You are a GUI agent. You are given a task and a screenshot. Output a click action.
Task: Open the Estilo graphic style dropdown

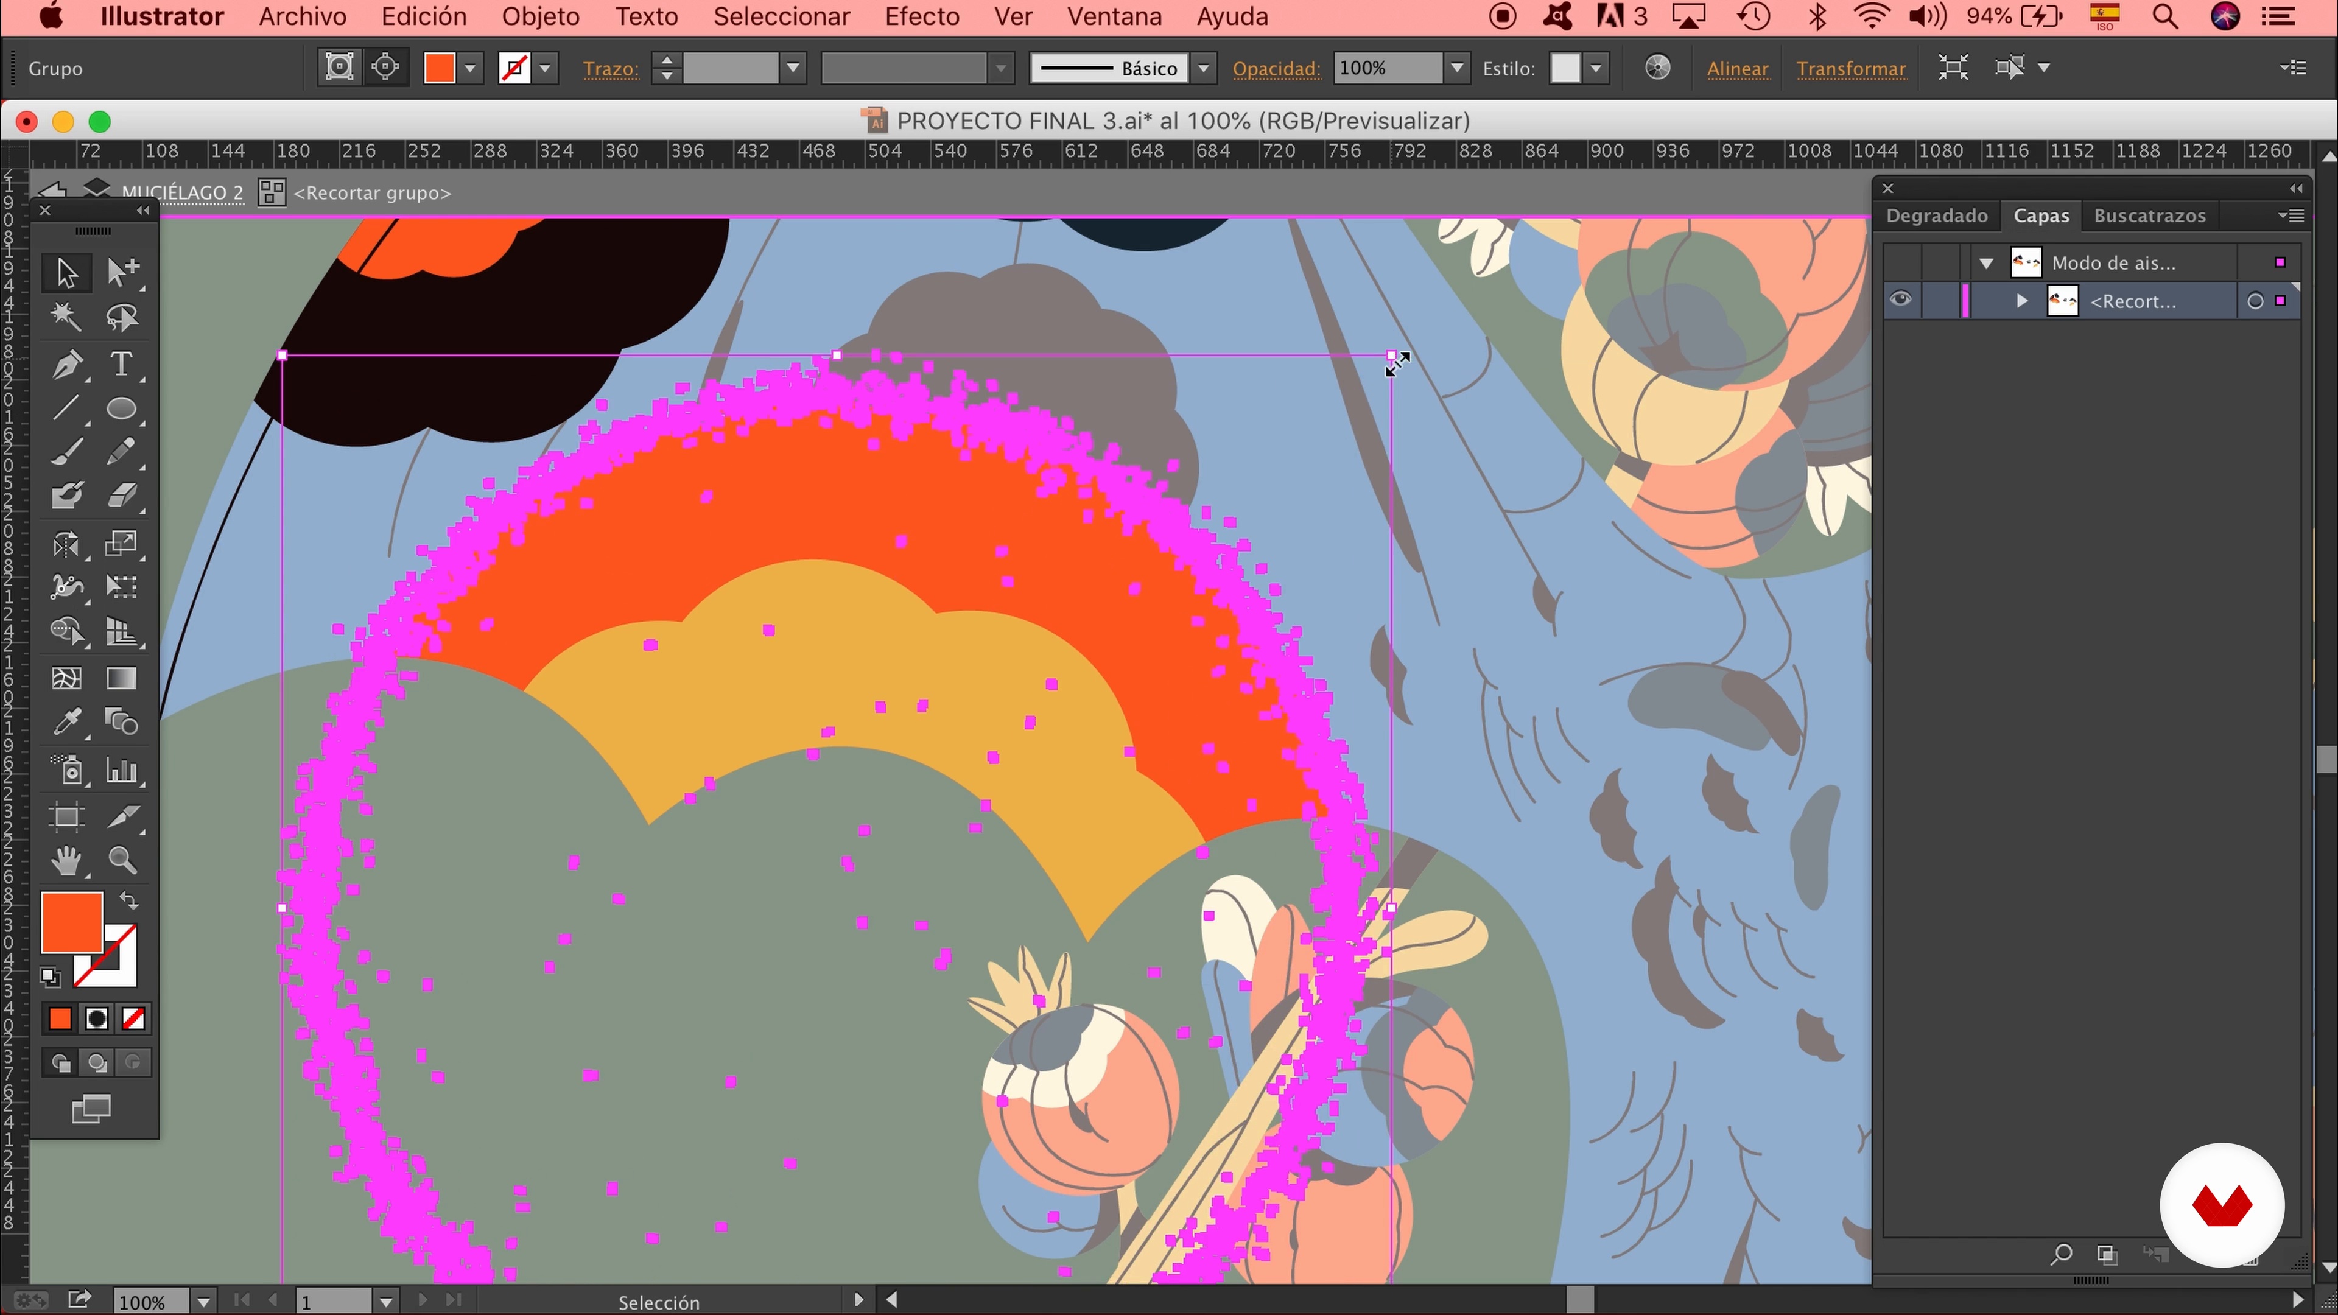point(1596,68)
